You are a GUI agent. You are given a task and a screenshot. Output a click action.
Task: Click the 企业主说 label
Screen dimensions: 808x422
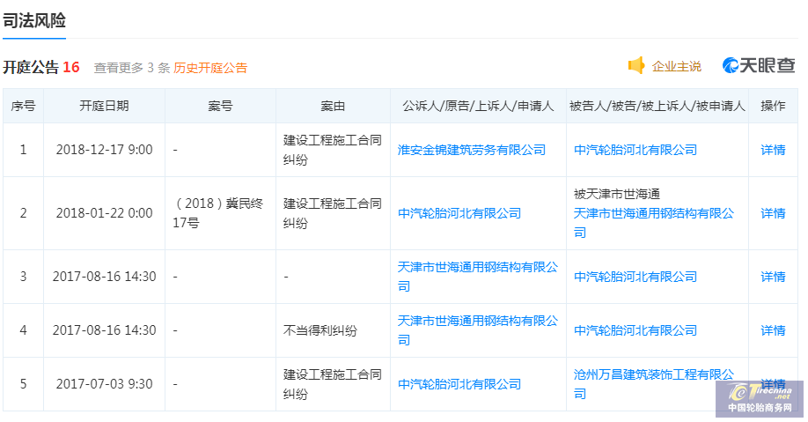(676, 66)
